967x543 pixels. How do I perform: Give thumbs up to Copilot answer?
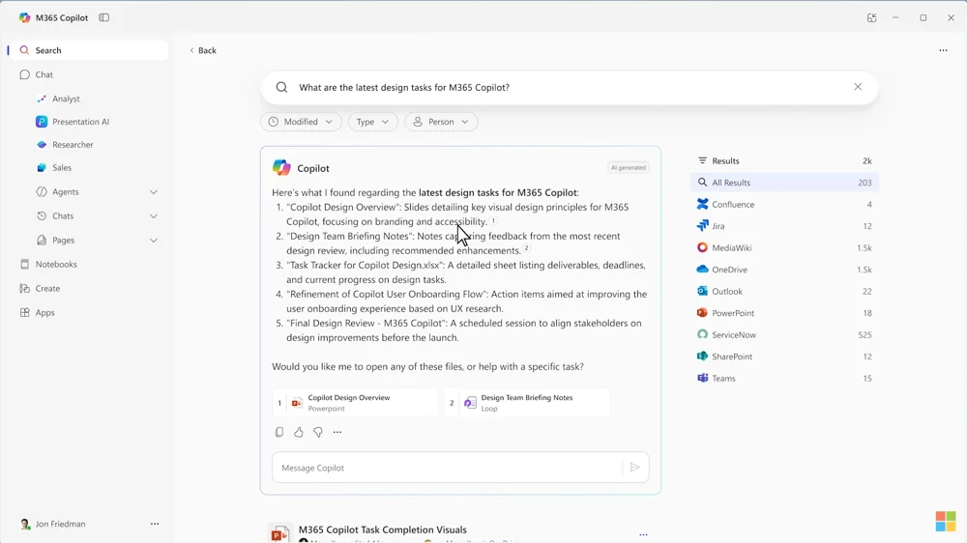pos(299,432)
